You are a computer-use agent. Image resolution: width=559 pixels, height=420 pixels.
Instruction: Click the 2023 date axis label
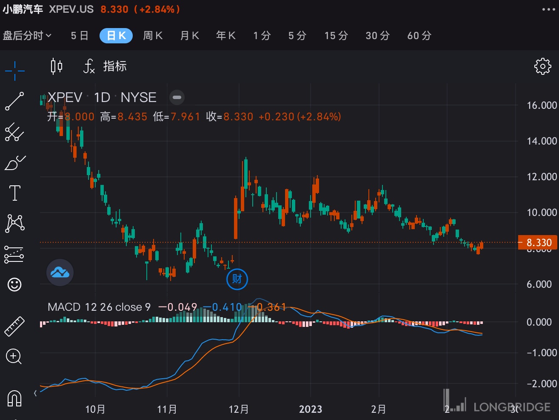[311, 409]
